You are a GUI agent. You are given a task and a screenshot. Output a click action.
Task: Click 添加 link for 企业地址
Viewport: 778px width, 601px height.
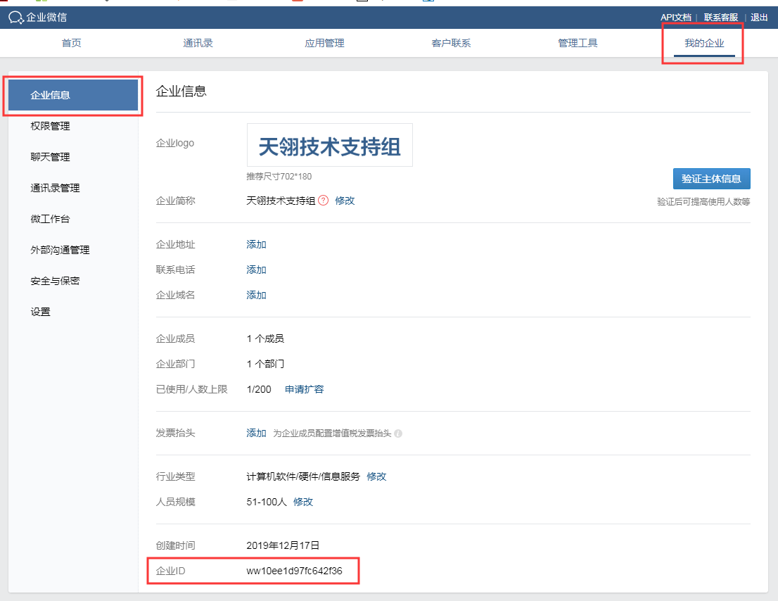[x=256, y=245]
